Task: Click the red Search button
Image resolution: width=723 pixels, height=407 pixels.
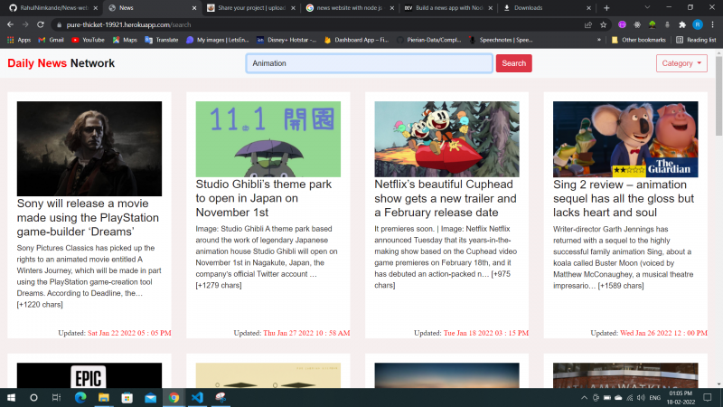Action: (513, 63)
